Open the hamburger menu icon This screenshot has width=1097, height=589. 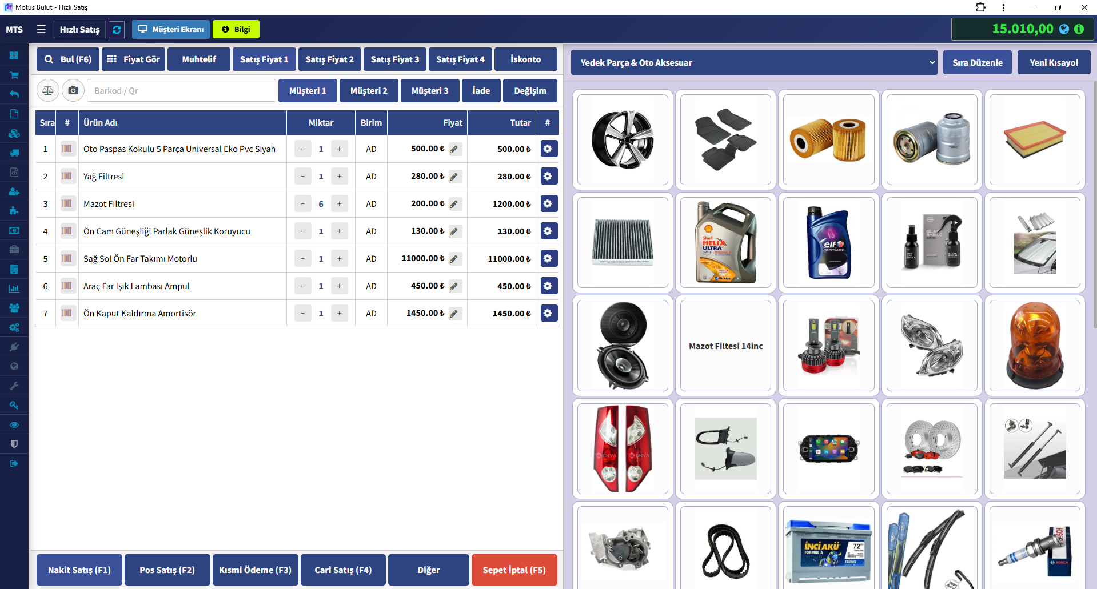point(41,29)
